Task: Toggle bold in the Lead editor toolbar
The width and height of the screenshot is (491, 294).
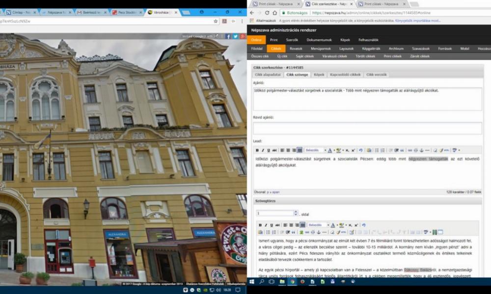Action: [x=257, y=150]
